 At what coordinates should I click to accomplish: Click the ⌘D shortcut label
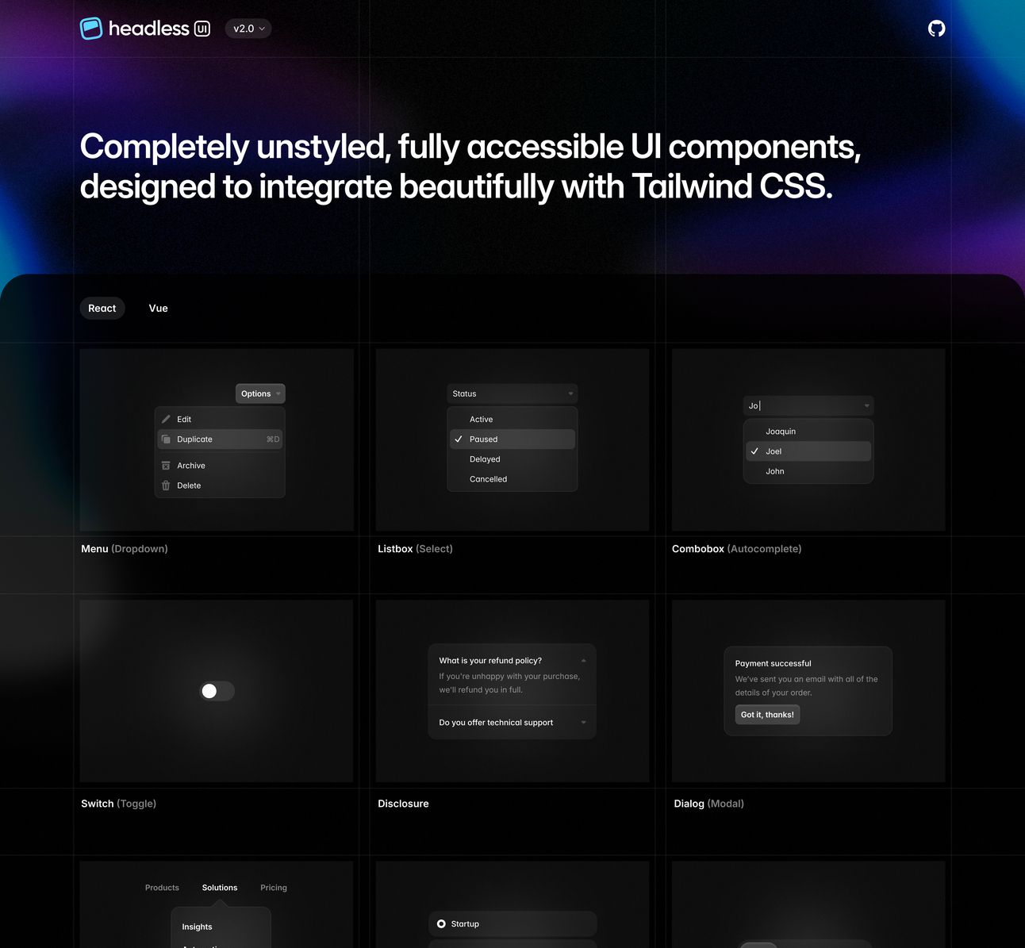[273, 439]
